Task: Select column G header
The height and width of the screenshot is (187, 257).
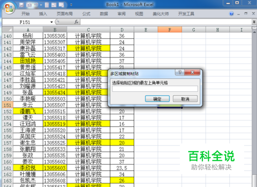Action: [194, 30]
